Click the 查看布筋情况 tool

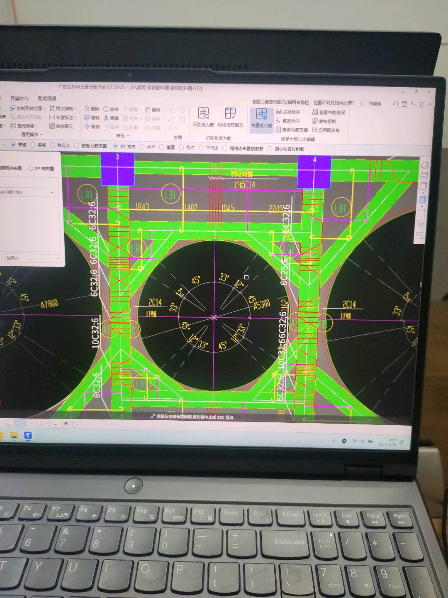pyautogui.click(x=329, y=112)
